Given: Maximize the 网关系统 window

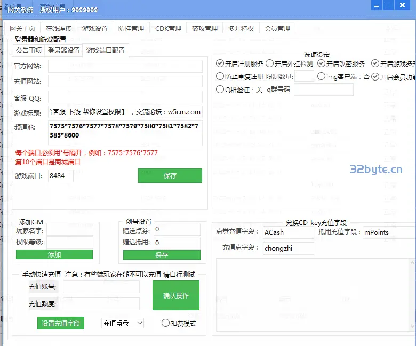Looking at the screenshot, I should [x=388, y=5].
